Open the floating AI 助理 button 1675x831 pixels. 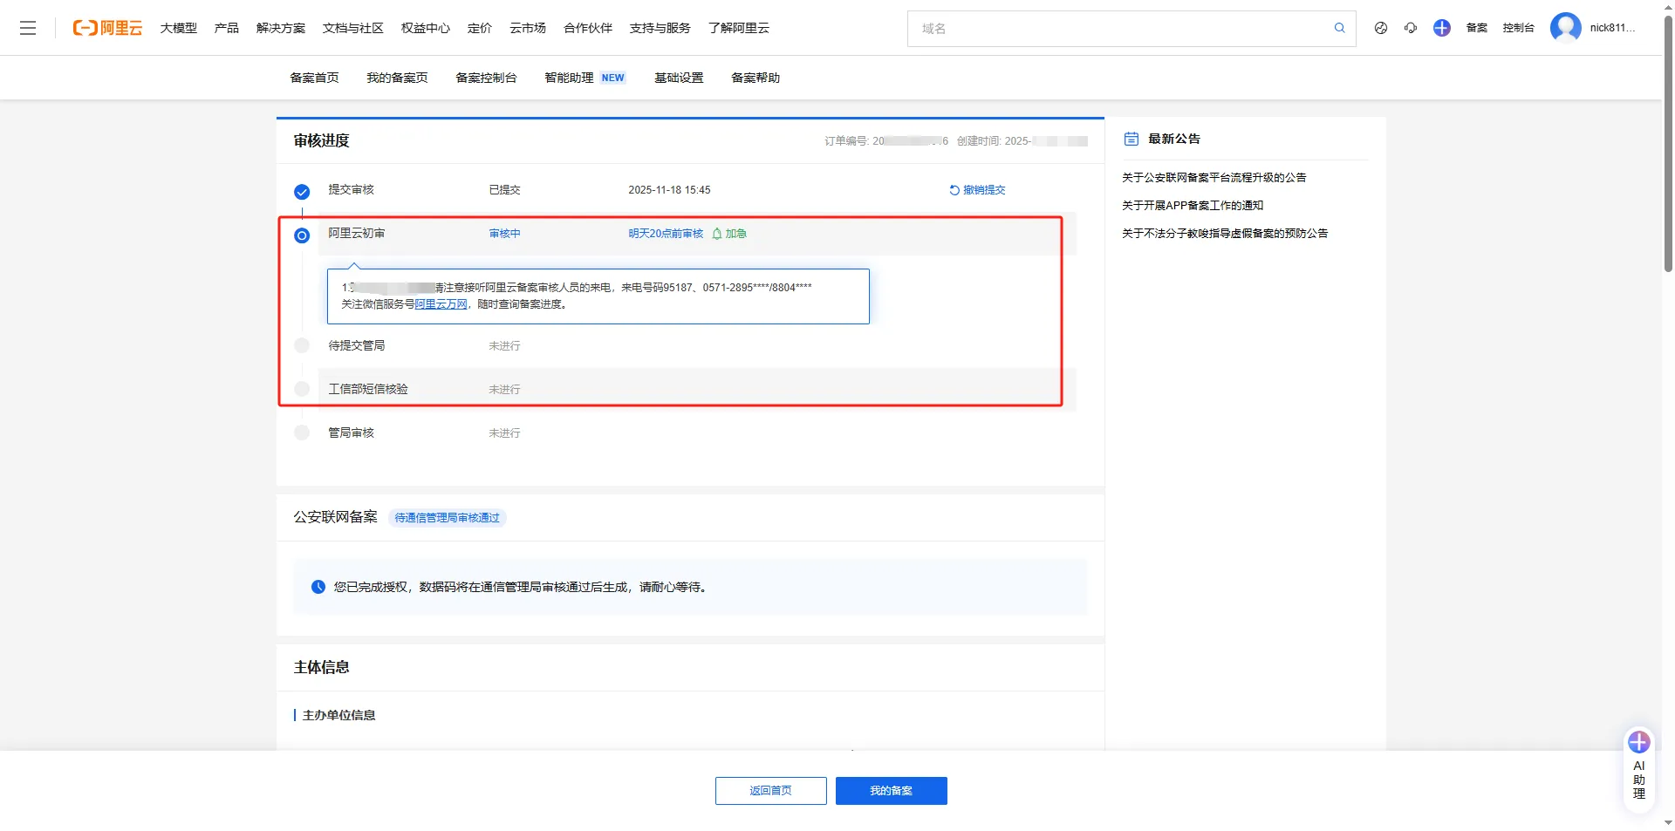[1638, 769]
